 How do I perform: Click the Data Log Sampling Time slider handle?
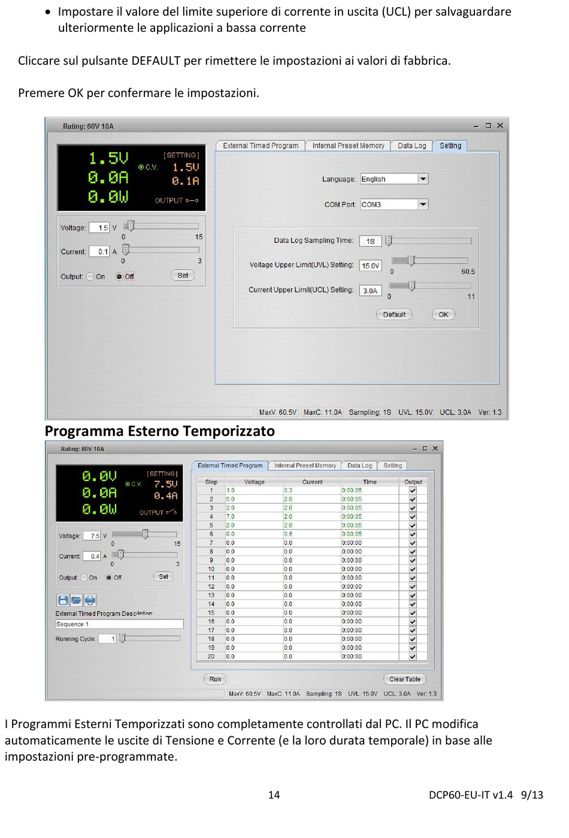pos(389,241)
